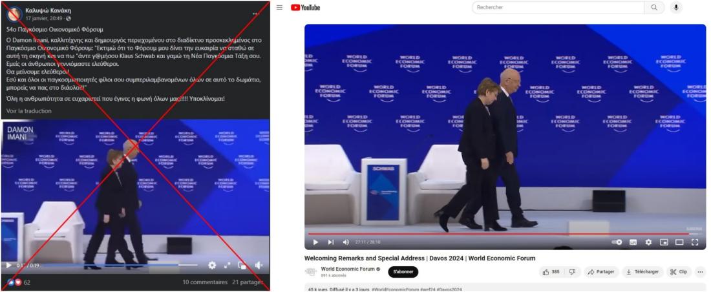
Task: Click the DAMON IMANI video caption
Action: click(x=21, y=132)
